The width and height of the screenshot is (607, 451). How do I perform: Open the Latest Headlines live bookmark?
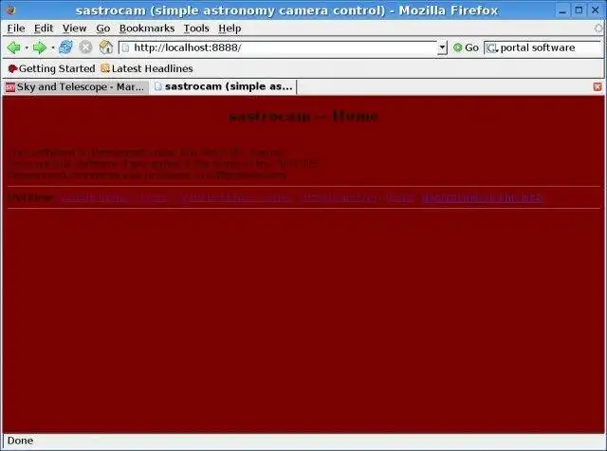pos(147,68)
